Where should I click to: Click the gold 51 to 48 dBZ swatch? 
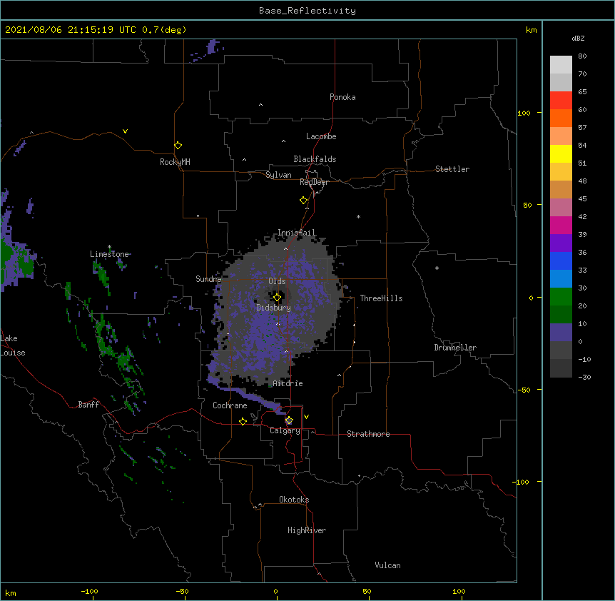coord(561,172)
